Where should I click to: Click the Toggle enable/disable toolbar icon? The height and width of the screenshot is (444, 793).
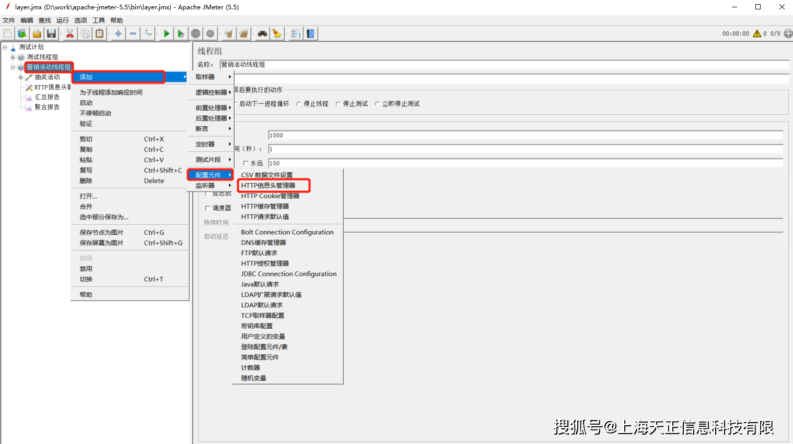(148, 33)
